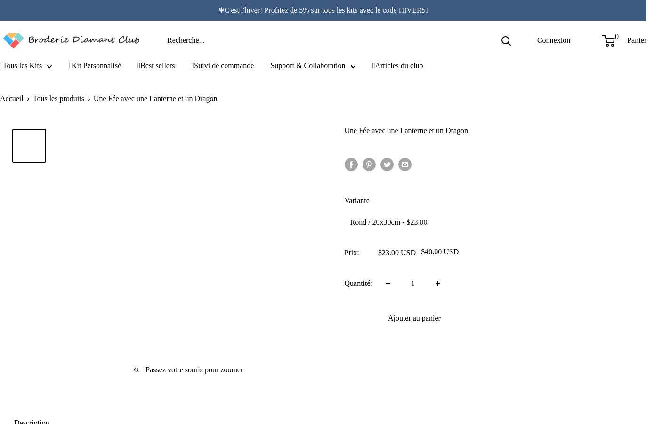Open the Variante dropdown Rond / 20x30cm
This screenshot has width=654, height=424.
point(414,222)
